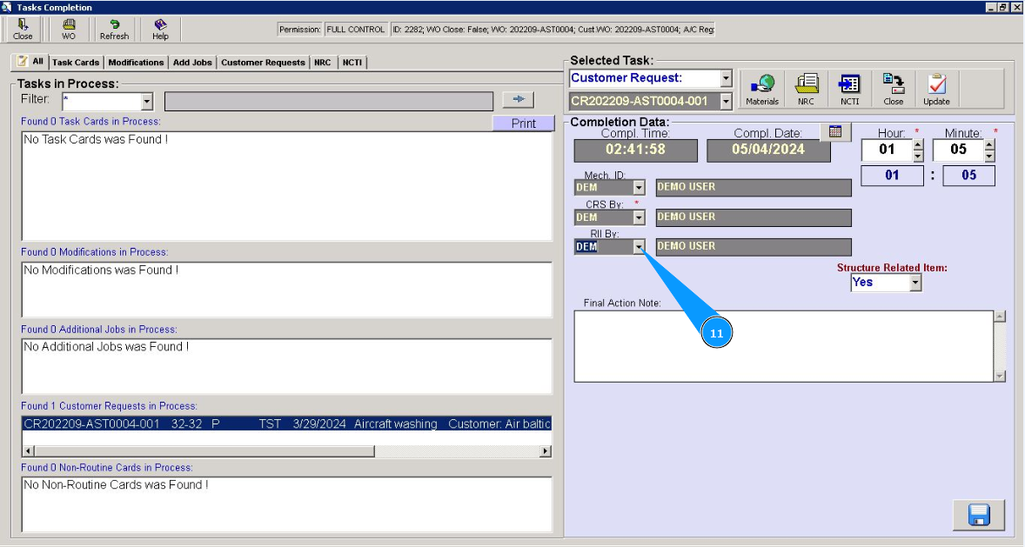Screen dimensions: 1025x547
Task: Open the Help toolbar icon
Action: 160,30
